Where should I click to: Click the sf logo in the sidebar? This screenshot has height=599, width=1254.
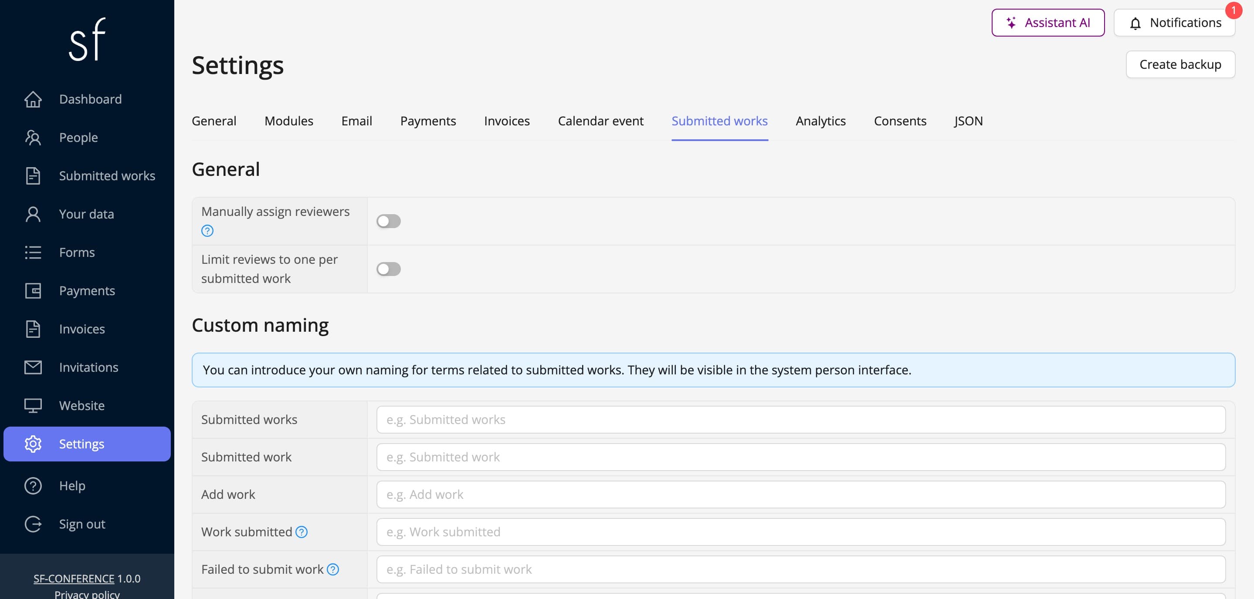(87, 39)
